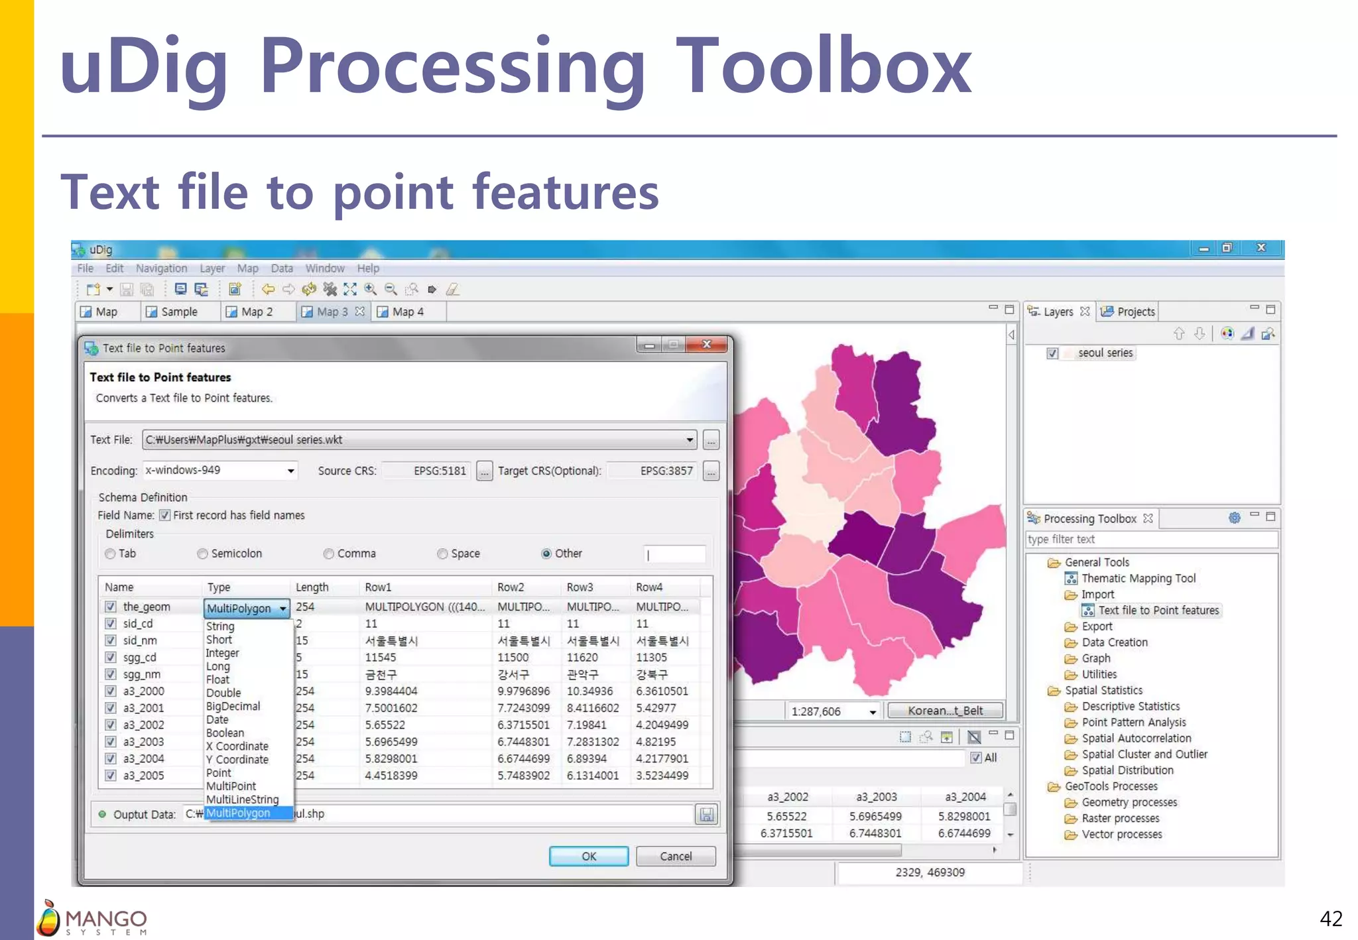Toggle the seoul series layer visibility checkbox
This screenshot has height=940, width=1358.
click(x=1052, y=353)
